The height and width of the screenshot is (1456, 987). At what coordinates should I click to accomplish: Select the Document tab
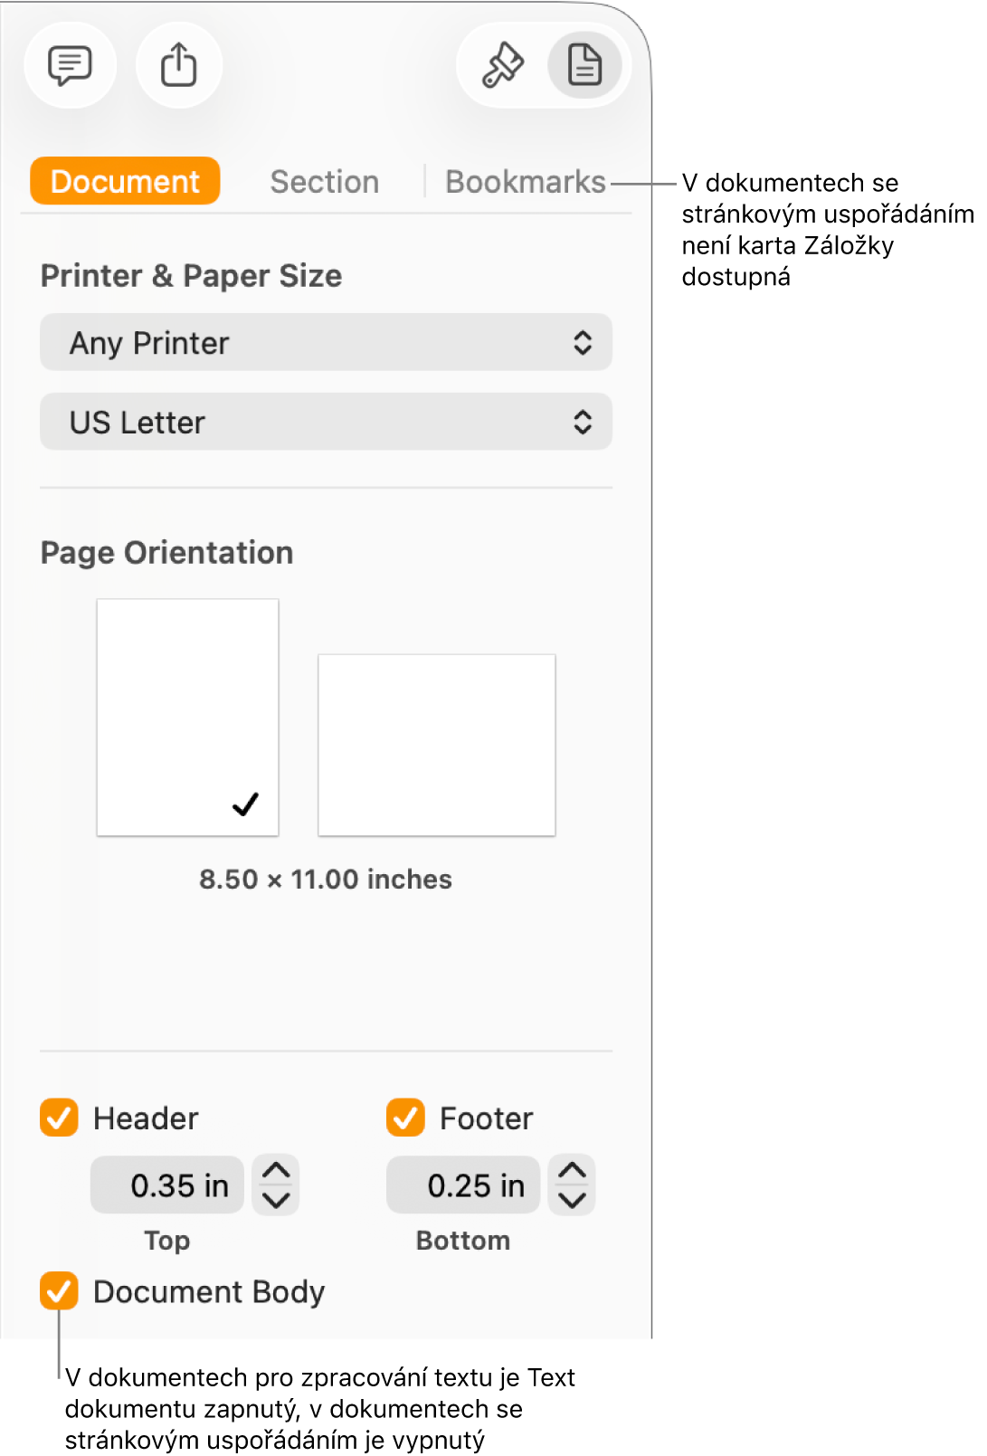click(125, 182)
